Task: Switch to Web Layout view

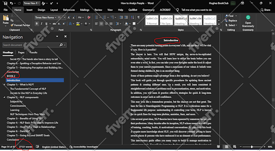Action: 235,147
